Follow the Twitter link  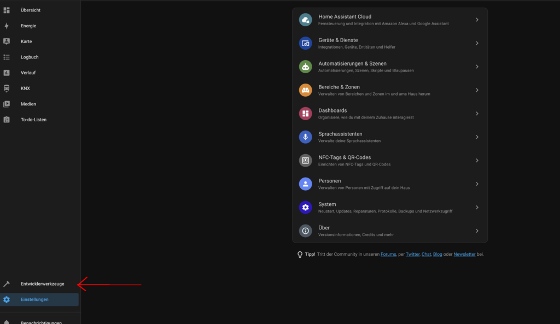click(x=412, y=255)
